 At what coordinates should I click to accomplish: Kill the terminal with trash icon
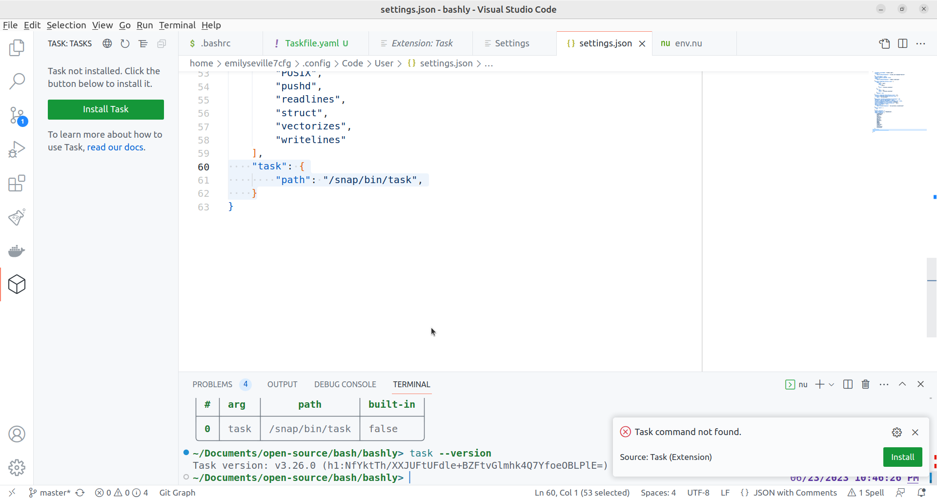pos(866,384)
